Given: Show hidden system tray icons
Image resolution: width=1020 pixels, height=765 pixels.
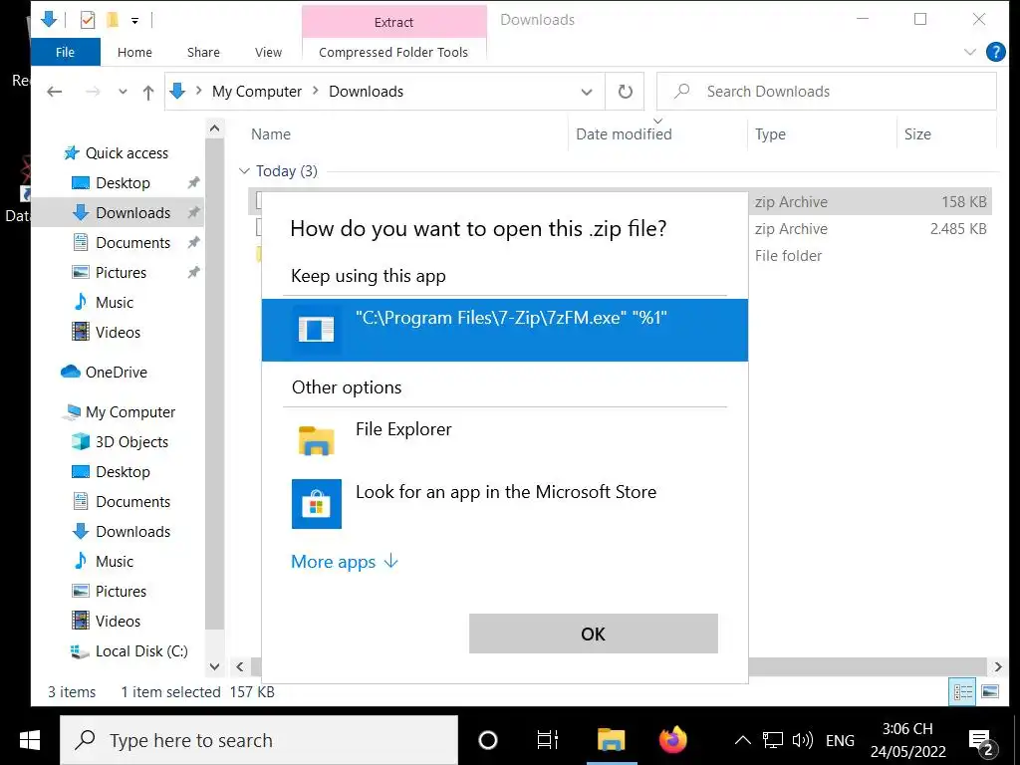Looking at the screenshot, I should tap(743, 740).
